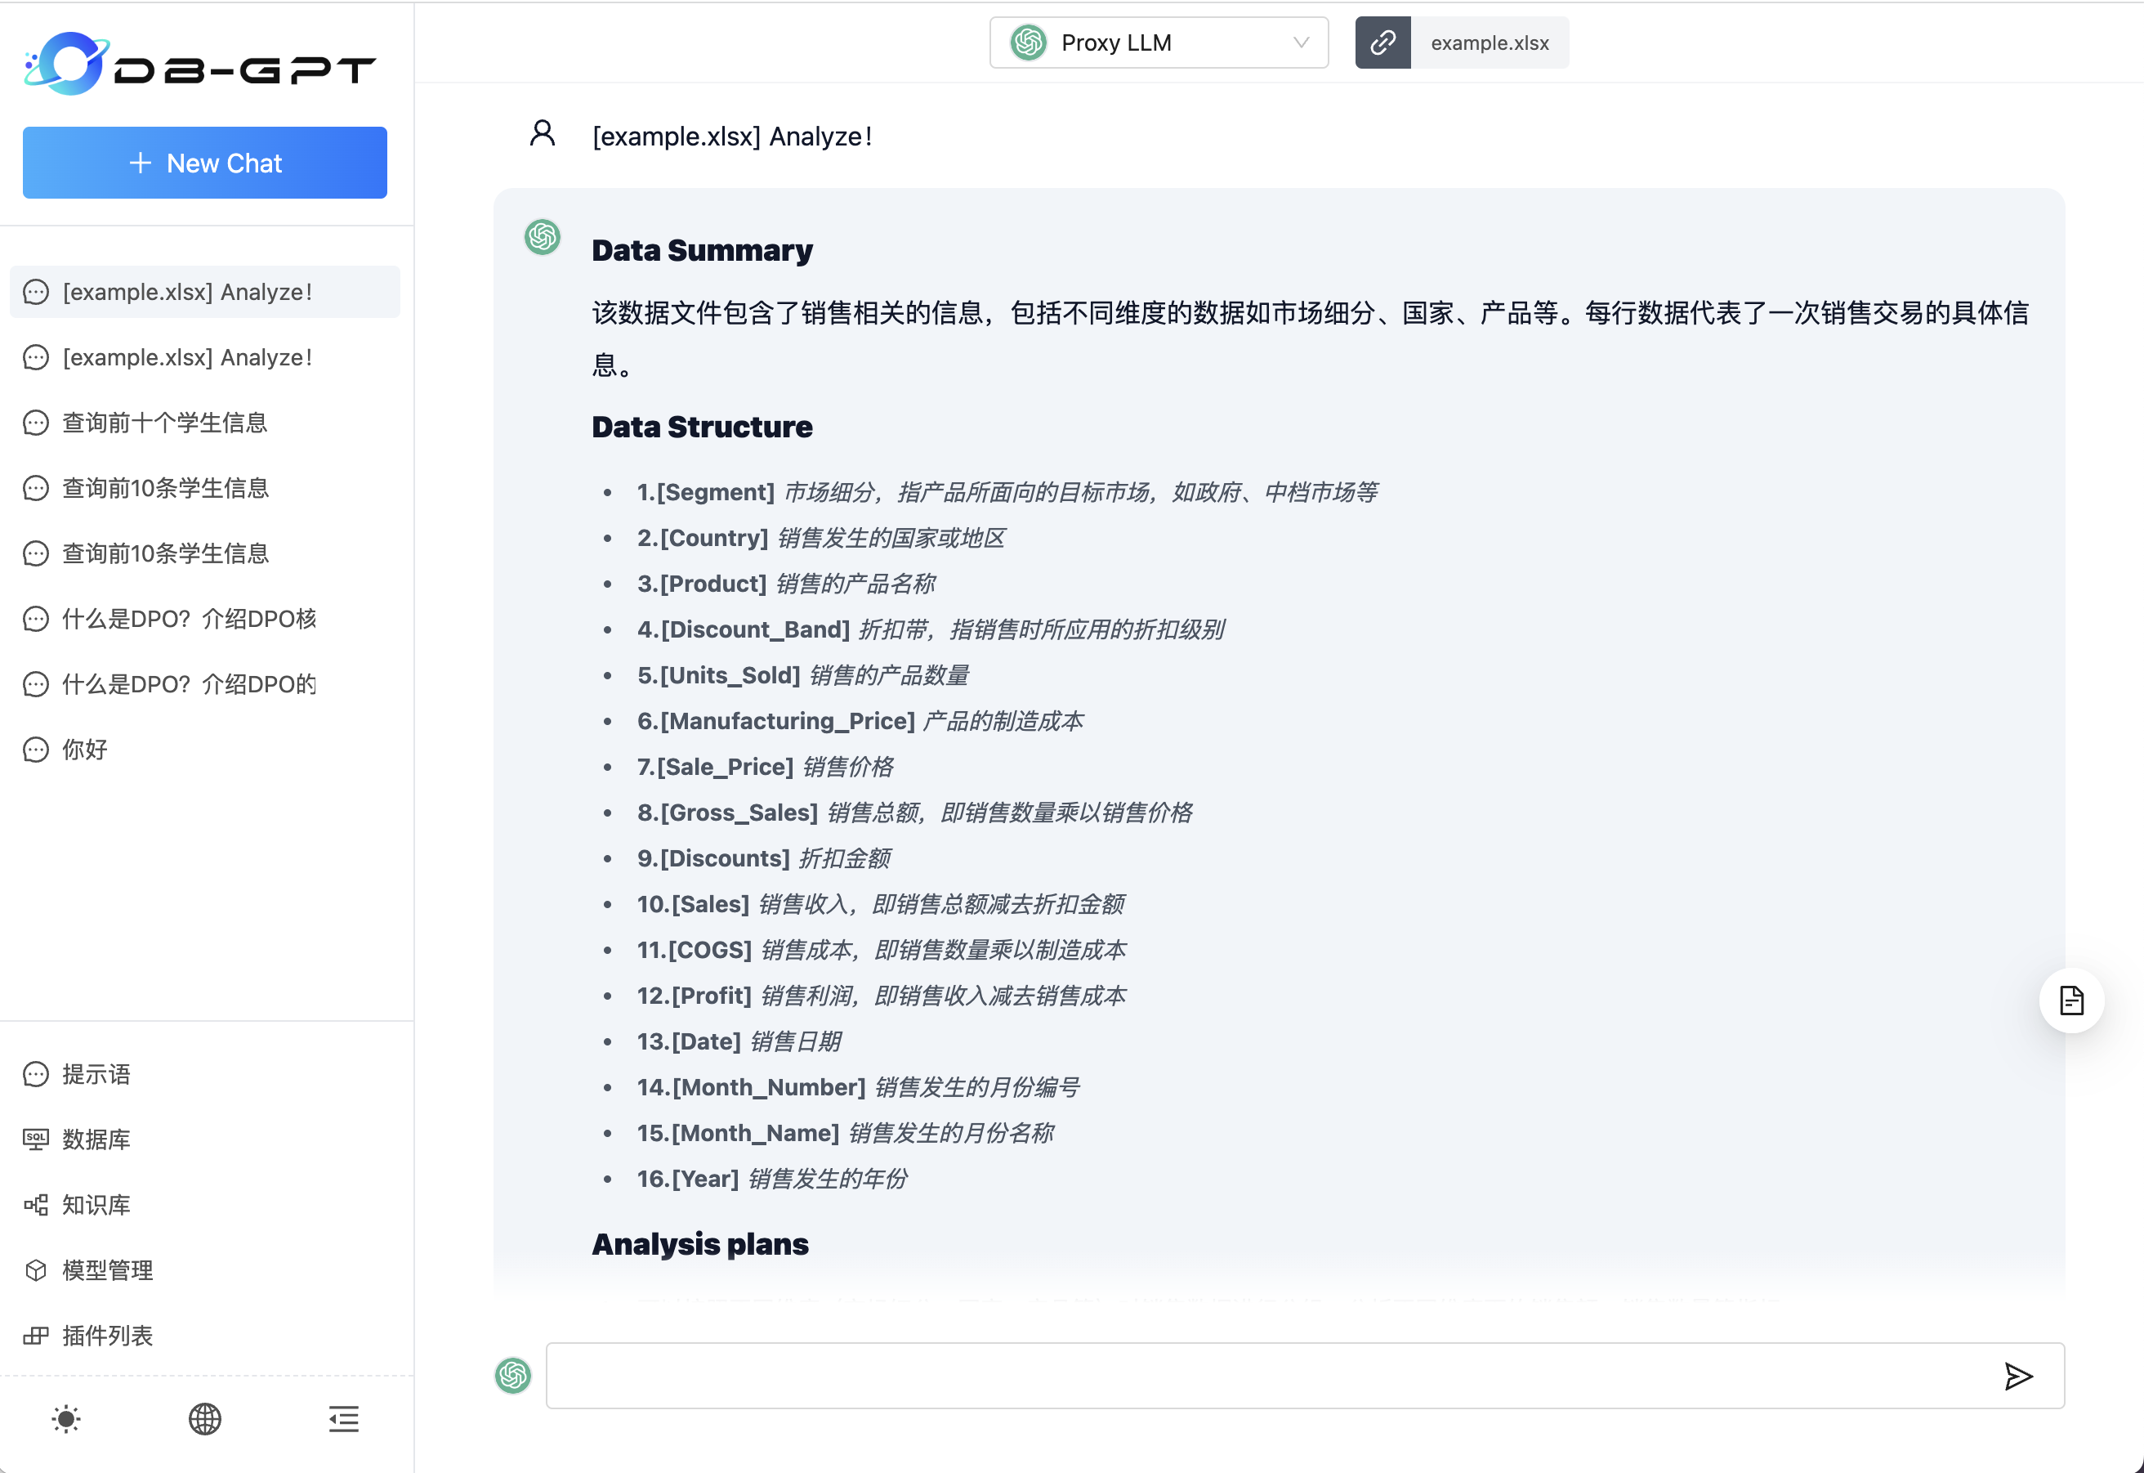Click the send message arrow icon

(2017, 1376)
